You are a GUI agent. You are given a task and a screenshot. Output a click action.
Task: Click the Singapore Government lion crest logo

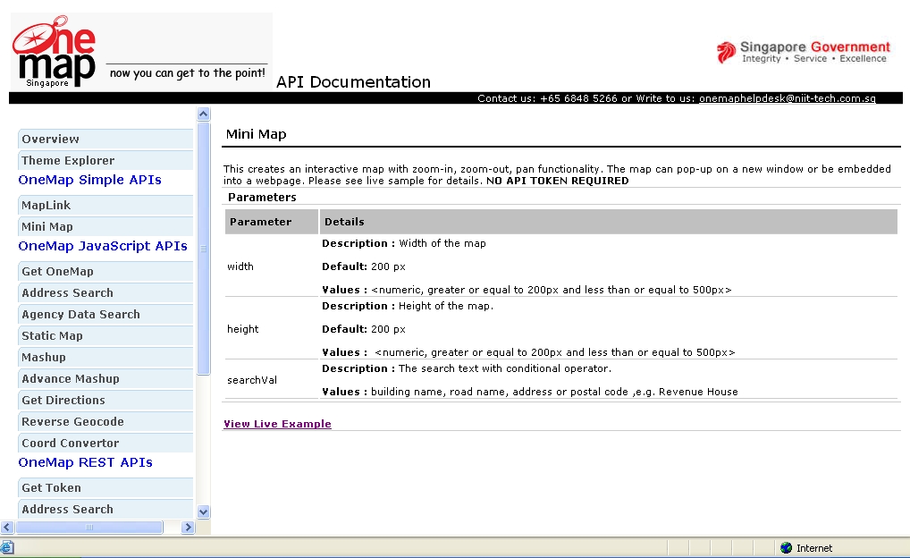(722, 51)
